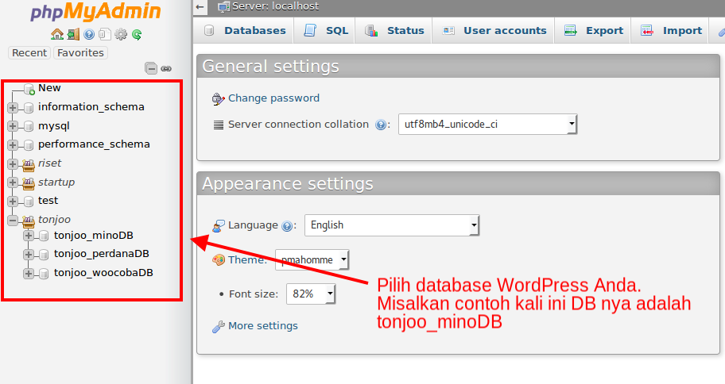Click the link with main panel chain icon
This screenshot has width=725, height=384.
point(166,69)
